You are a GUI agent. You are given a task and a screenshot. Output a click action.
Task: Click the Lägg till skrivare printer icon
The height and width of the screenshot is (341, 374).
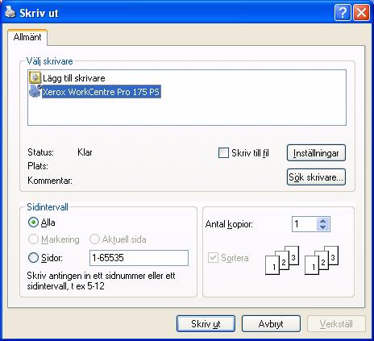[35, 77]
